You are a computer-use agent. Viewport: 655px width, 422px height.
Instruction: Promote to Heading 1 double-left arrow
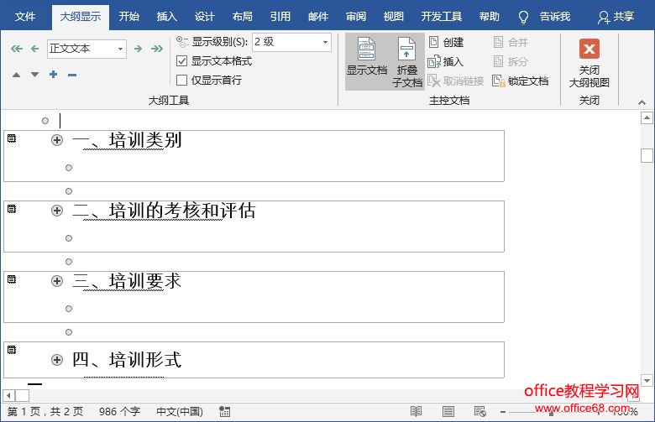pyautogui.click(x=17, y=49)
